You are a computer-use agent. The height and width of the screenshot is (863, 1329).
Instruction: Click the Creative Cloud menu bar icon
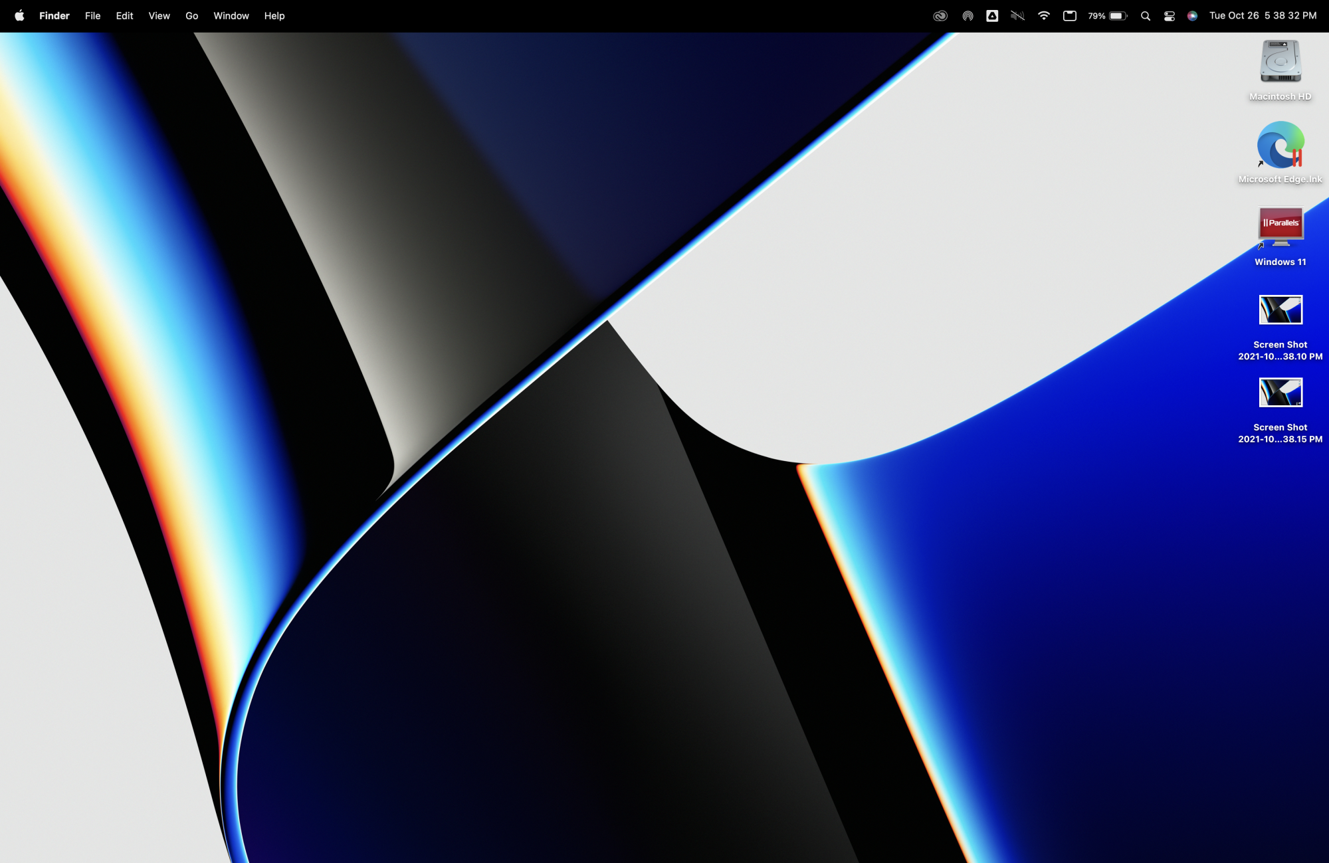pos(940,16)
